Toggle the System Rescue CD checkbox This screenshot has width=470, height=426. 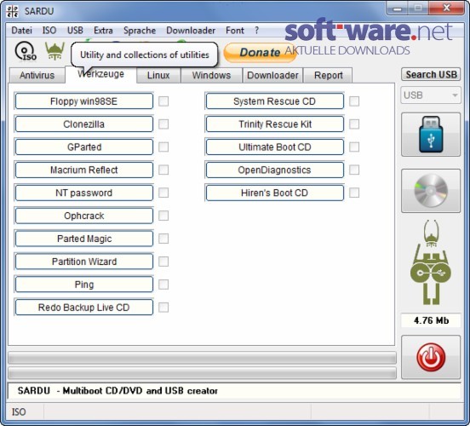click(354, 101)
